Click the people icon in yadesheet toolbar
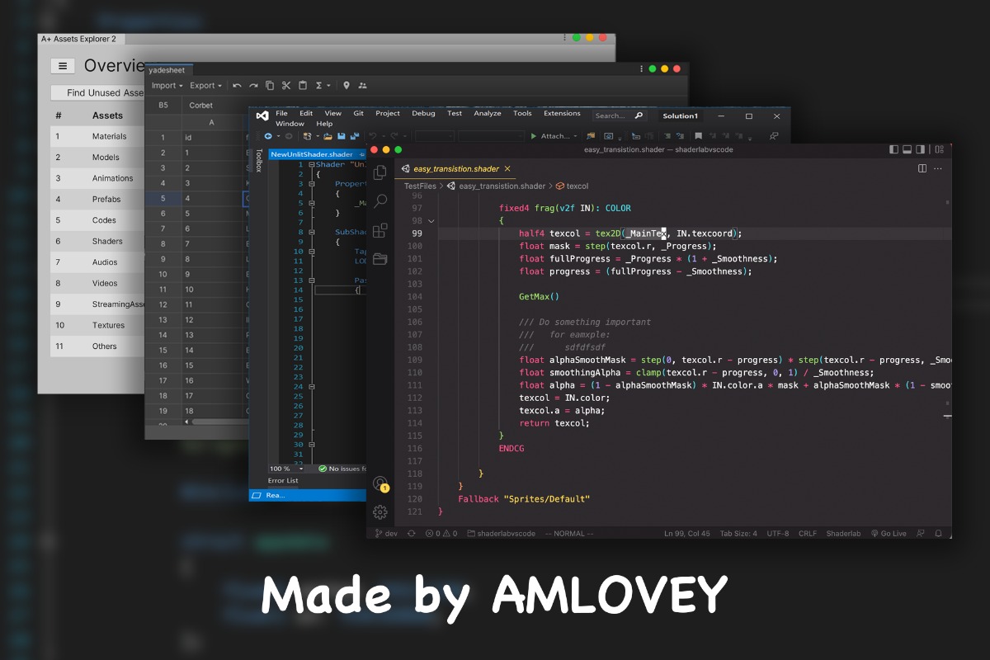 click(362, 85)
